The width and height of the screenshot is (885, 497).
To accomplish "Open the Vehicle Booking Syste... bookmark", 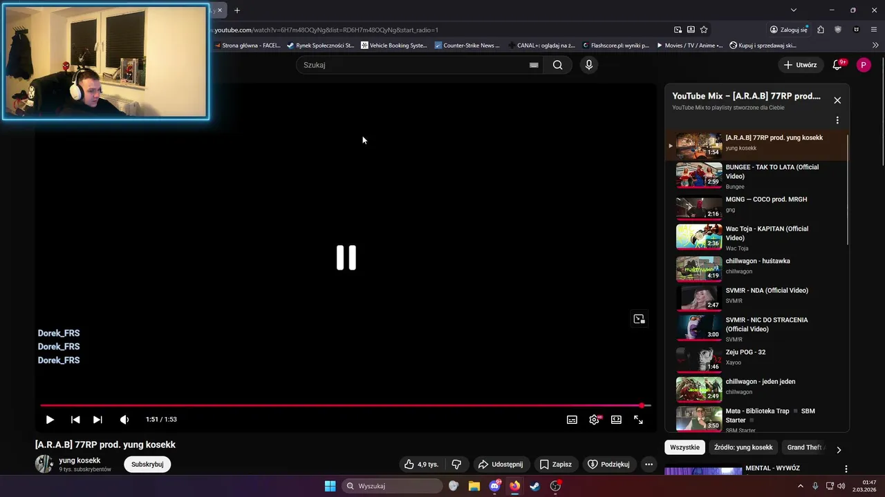I will click(394, 46).
